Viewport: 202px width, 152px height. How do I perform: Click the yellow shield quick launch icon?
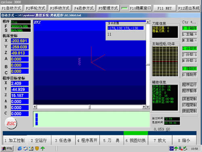click(x=37, y=149)
